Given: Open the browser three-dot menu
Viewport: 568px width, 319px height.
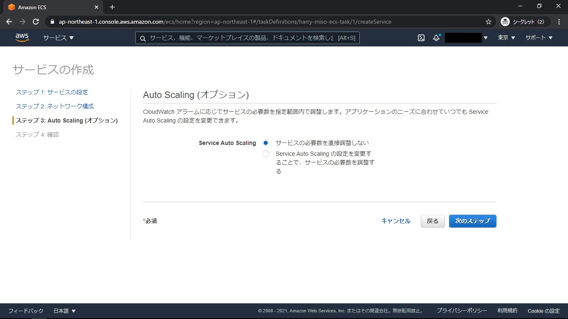Looking at the screenshot, I should (x=558, y=22).
